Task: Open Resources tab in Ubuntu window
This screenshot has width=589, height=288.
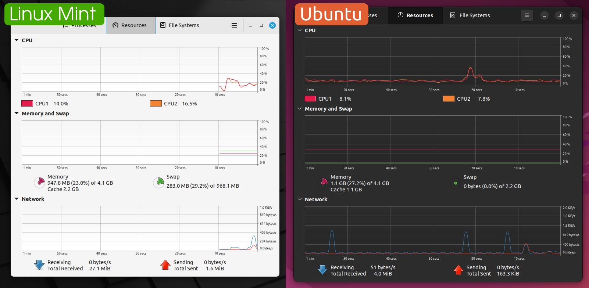Action: 415,15
